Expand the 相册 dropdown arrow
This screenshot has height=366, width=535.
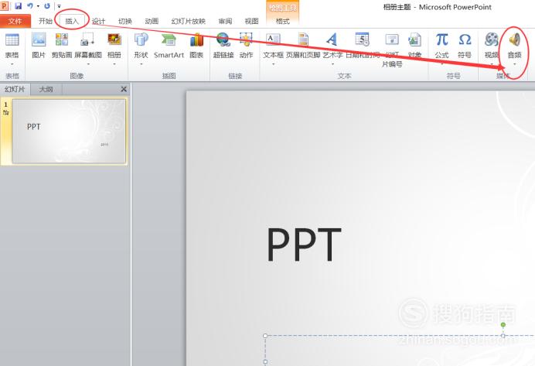tap(114, 64)
